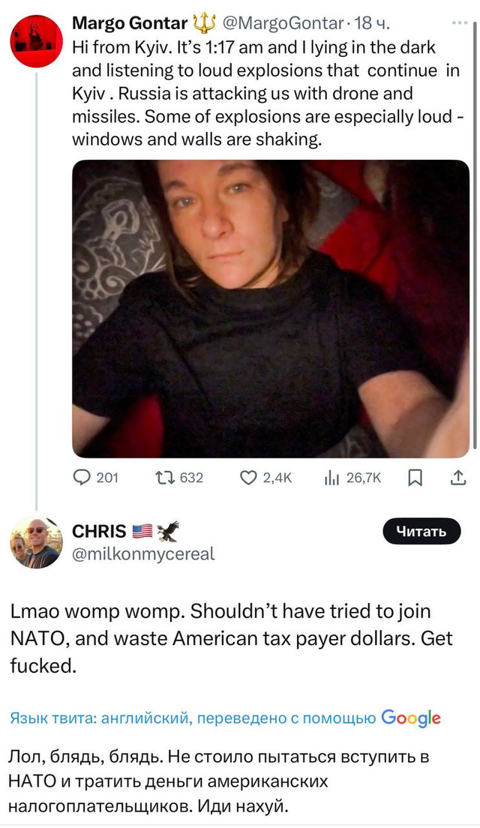Open the three-dot more menu on Margo's tweet
Screen dimensions: 480x828
click(x=459, y=22)
